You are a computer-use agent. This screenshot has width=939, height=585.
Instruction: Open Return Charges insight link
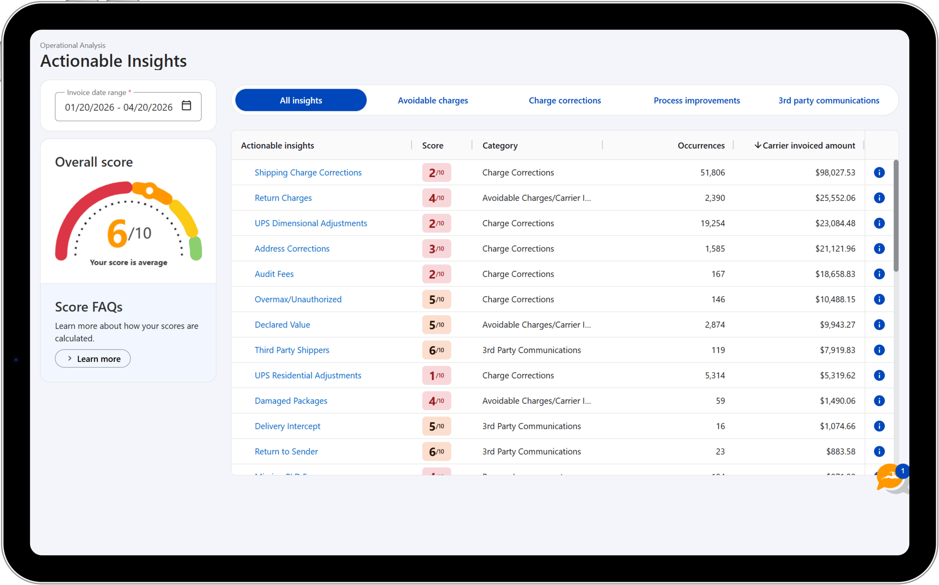283,198
